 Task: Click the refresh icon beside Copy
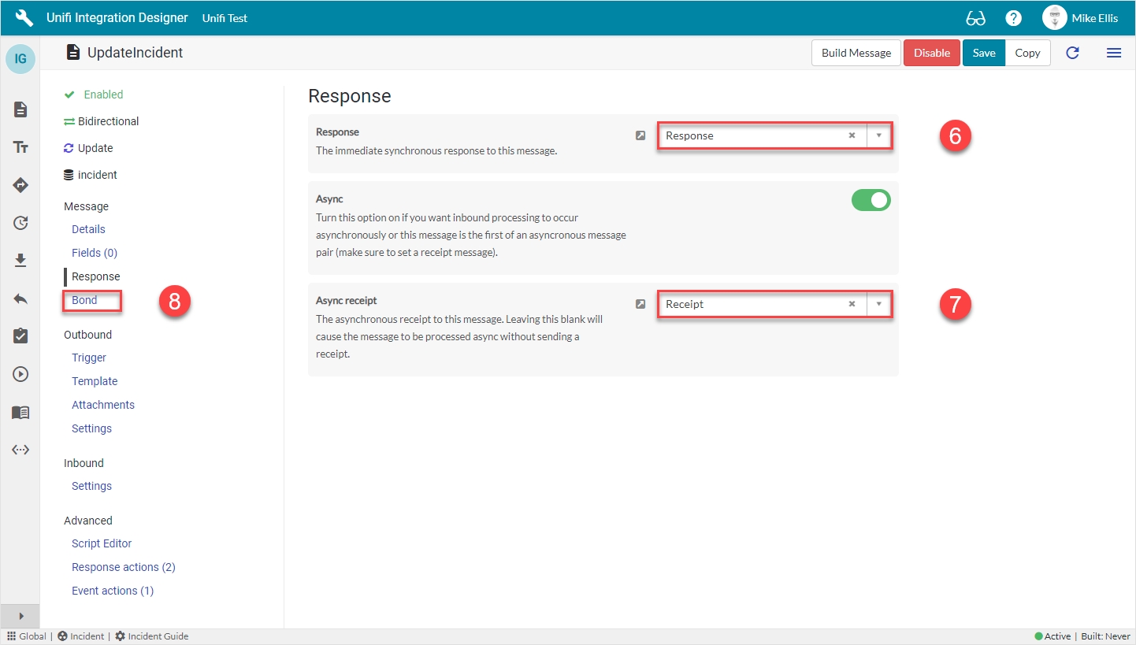(x=1072, y=53)
